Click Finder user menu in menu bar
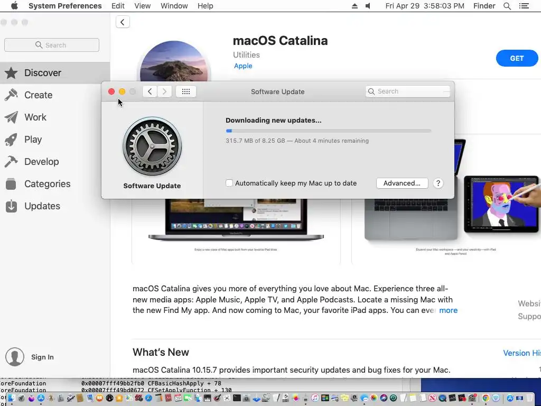The image size is (541, 406). pyautogui.click(x=484, y=6)
